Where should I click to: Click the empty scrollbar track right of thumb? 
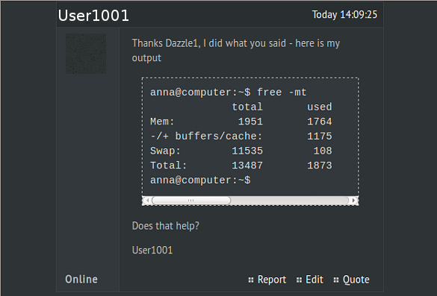pos(290,201)
